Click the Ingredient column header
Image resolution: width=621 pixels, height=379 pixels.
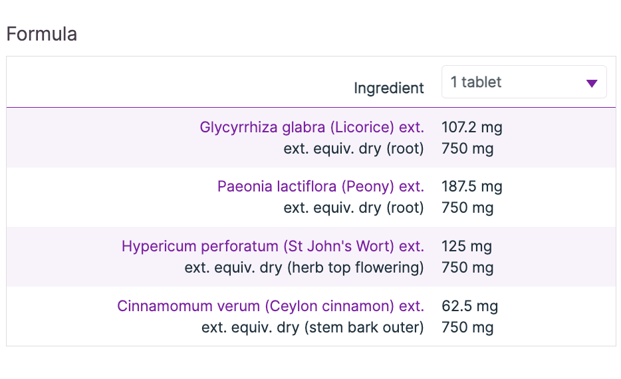pyautogui.click(x=388, y=88)
